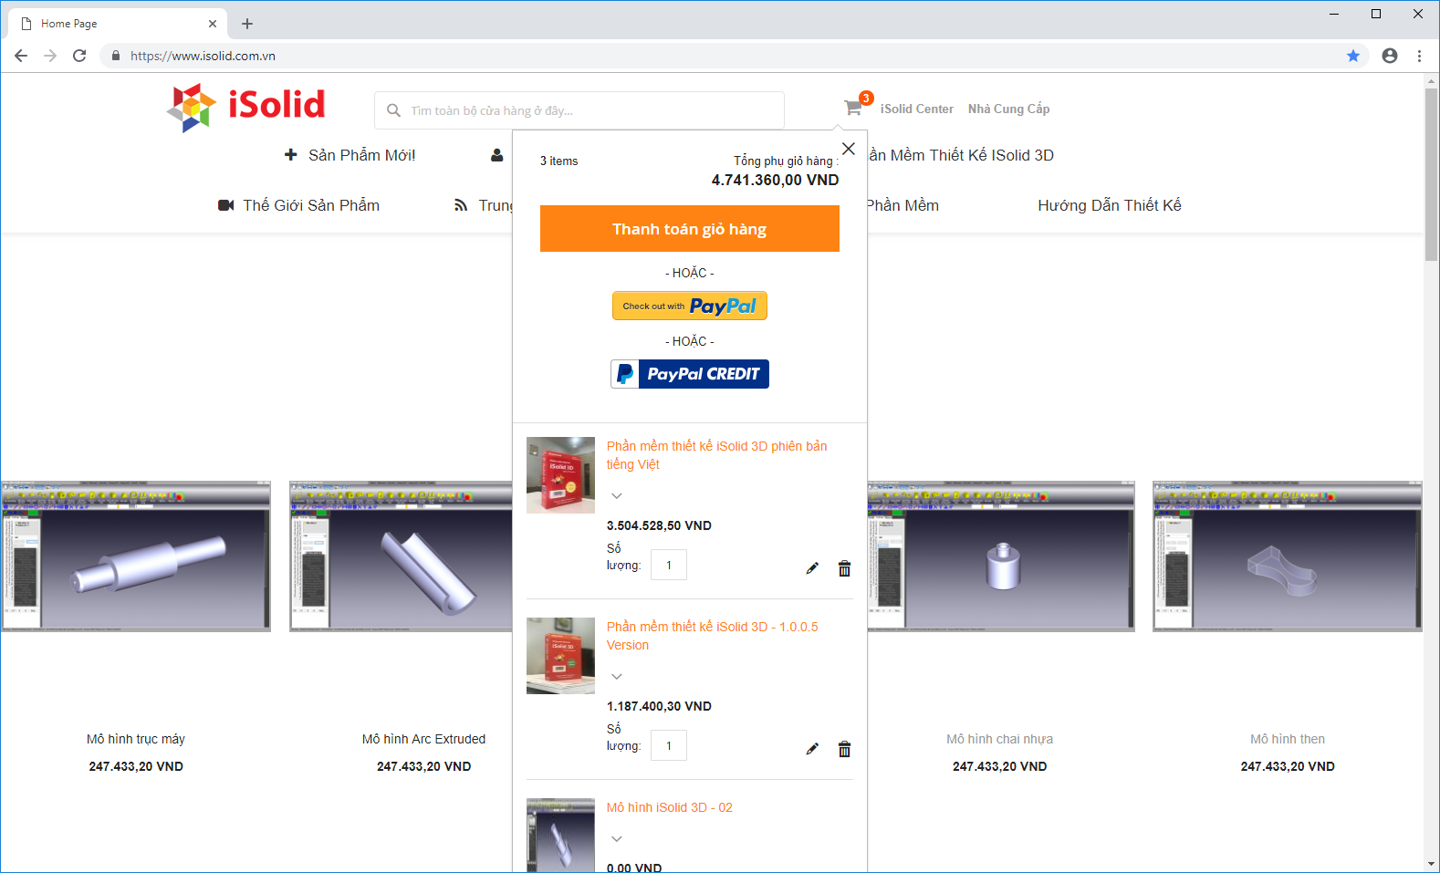Remove the 1.0.0.5 Version cart item
Image resolution: width=1440 pixels, height=873 pixels.
tap(844, 749)
